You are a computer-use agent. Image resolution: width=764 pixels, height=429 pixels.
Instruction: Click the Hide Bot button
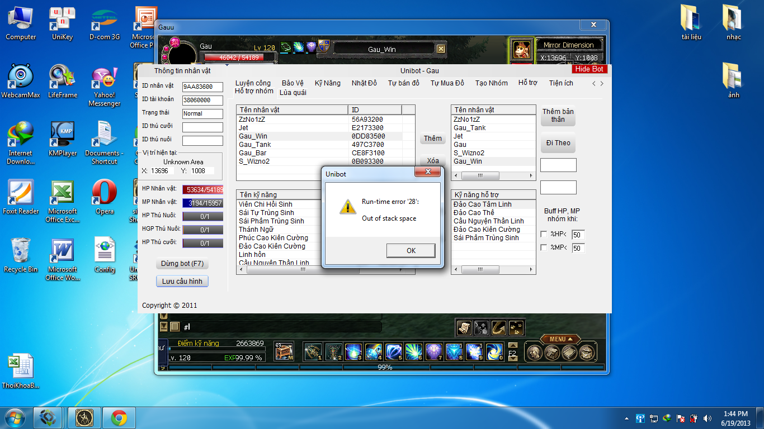point(589,69)
